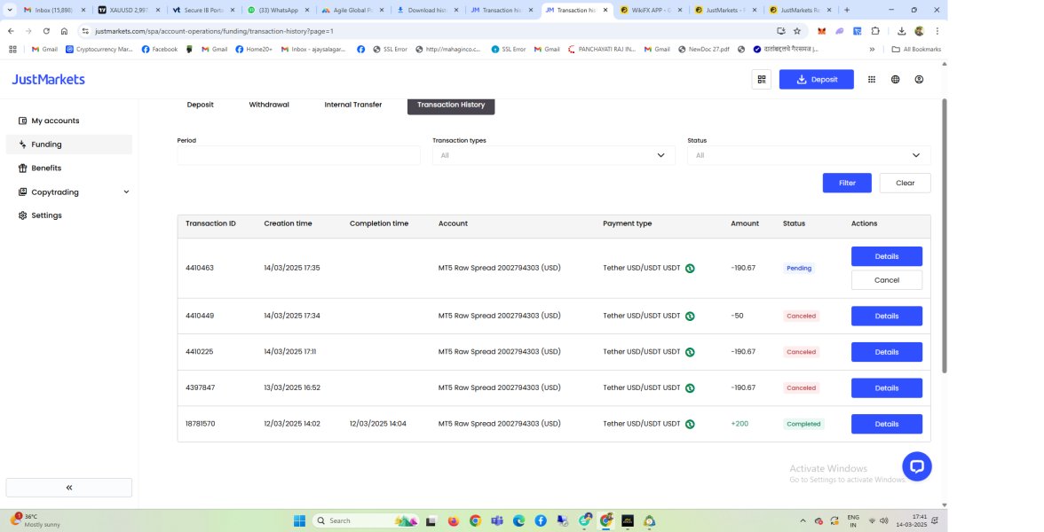The width and height of the screenshot is (1044, 532).
Task: Click the Period input field
Action: [x=298, y=155]
